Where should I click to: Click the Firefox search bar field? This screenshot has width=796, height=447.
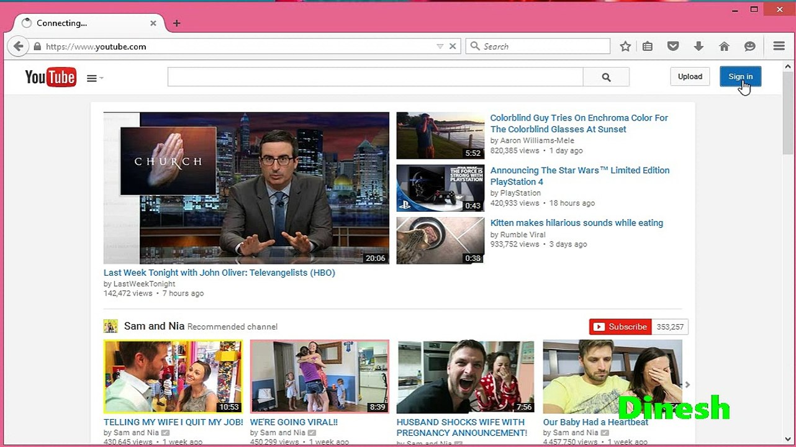pyautogui.click(x=538, y=46)
